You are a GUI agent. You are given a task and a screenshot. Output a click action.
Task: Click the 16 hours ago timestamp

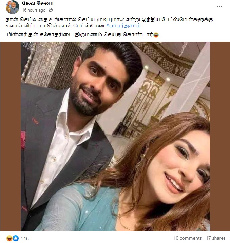pyautogui.click(x=34, y=10)
